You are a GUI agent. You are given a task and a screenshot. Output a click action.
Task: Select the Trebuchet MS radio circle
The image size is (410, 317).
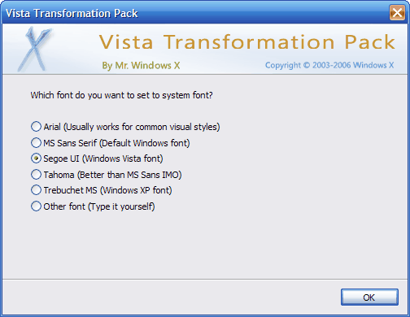click(36, 190)
